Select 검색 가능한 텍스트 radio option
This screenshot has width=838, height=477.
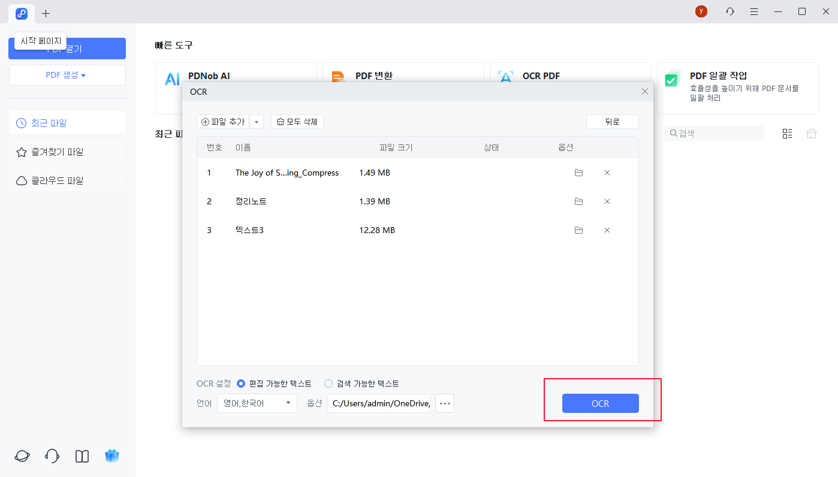click(x=328, y=384)
